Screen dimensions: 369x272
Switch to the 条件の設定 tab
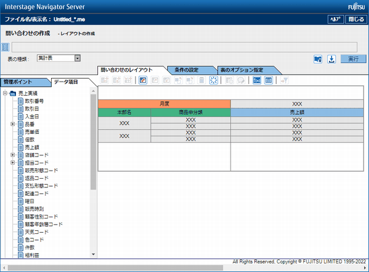pyautogui.click(x=190, y=70)
